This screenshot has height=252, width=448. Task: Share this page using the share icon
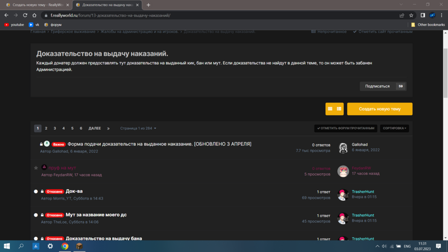click(402, 15)
